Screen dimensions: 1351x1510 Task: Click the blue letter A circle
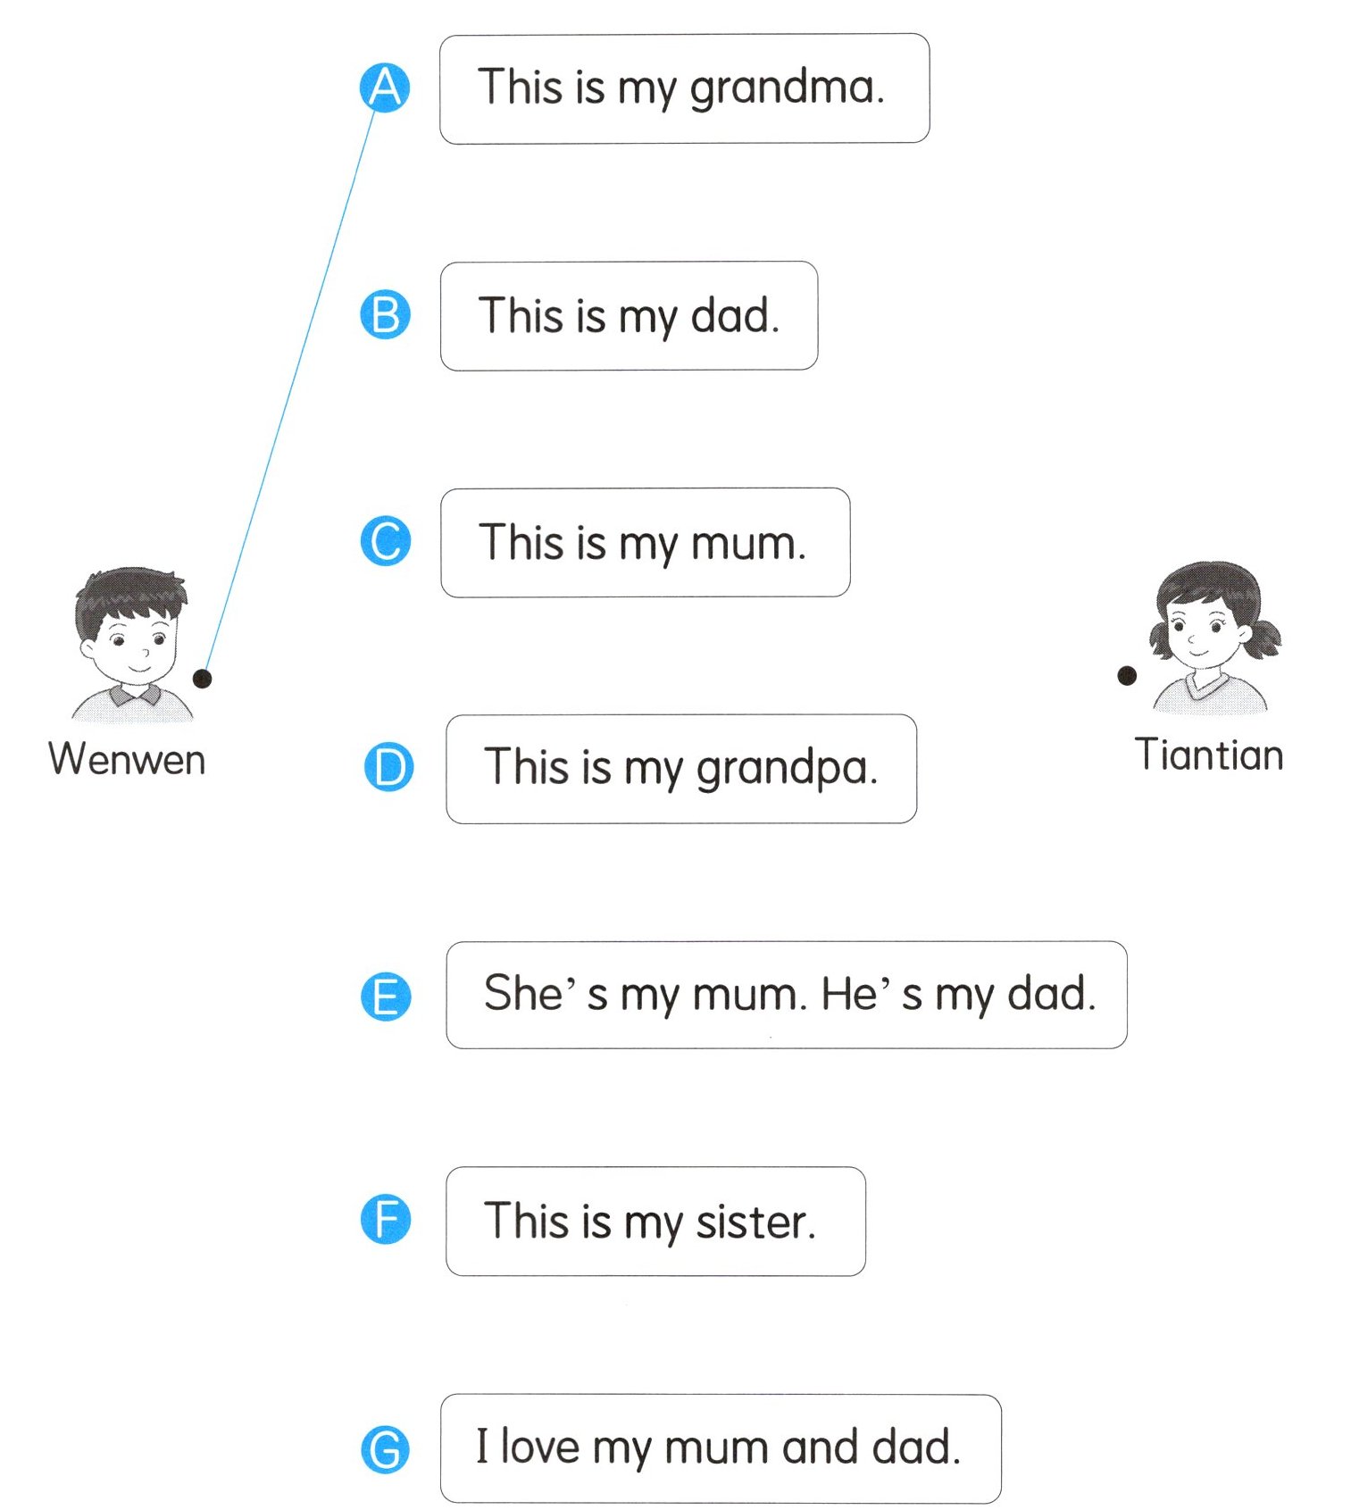(385, 88)
